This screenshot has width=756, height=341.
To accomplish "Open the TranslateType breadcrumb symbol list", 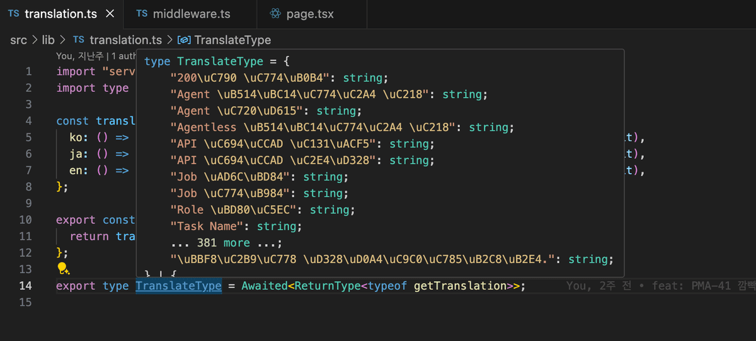I will point(232,40).
